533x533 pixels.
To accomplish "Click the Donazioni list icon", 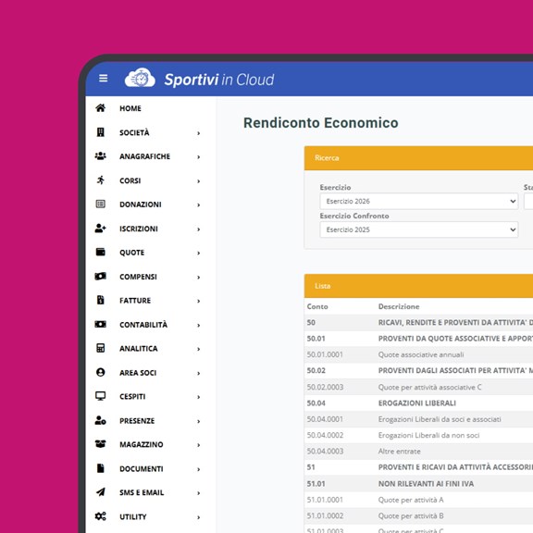I will (x=100, y=205).
